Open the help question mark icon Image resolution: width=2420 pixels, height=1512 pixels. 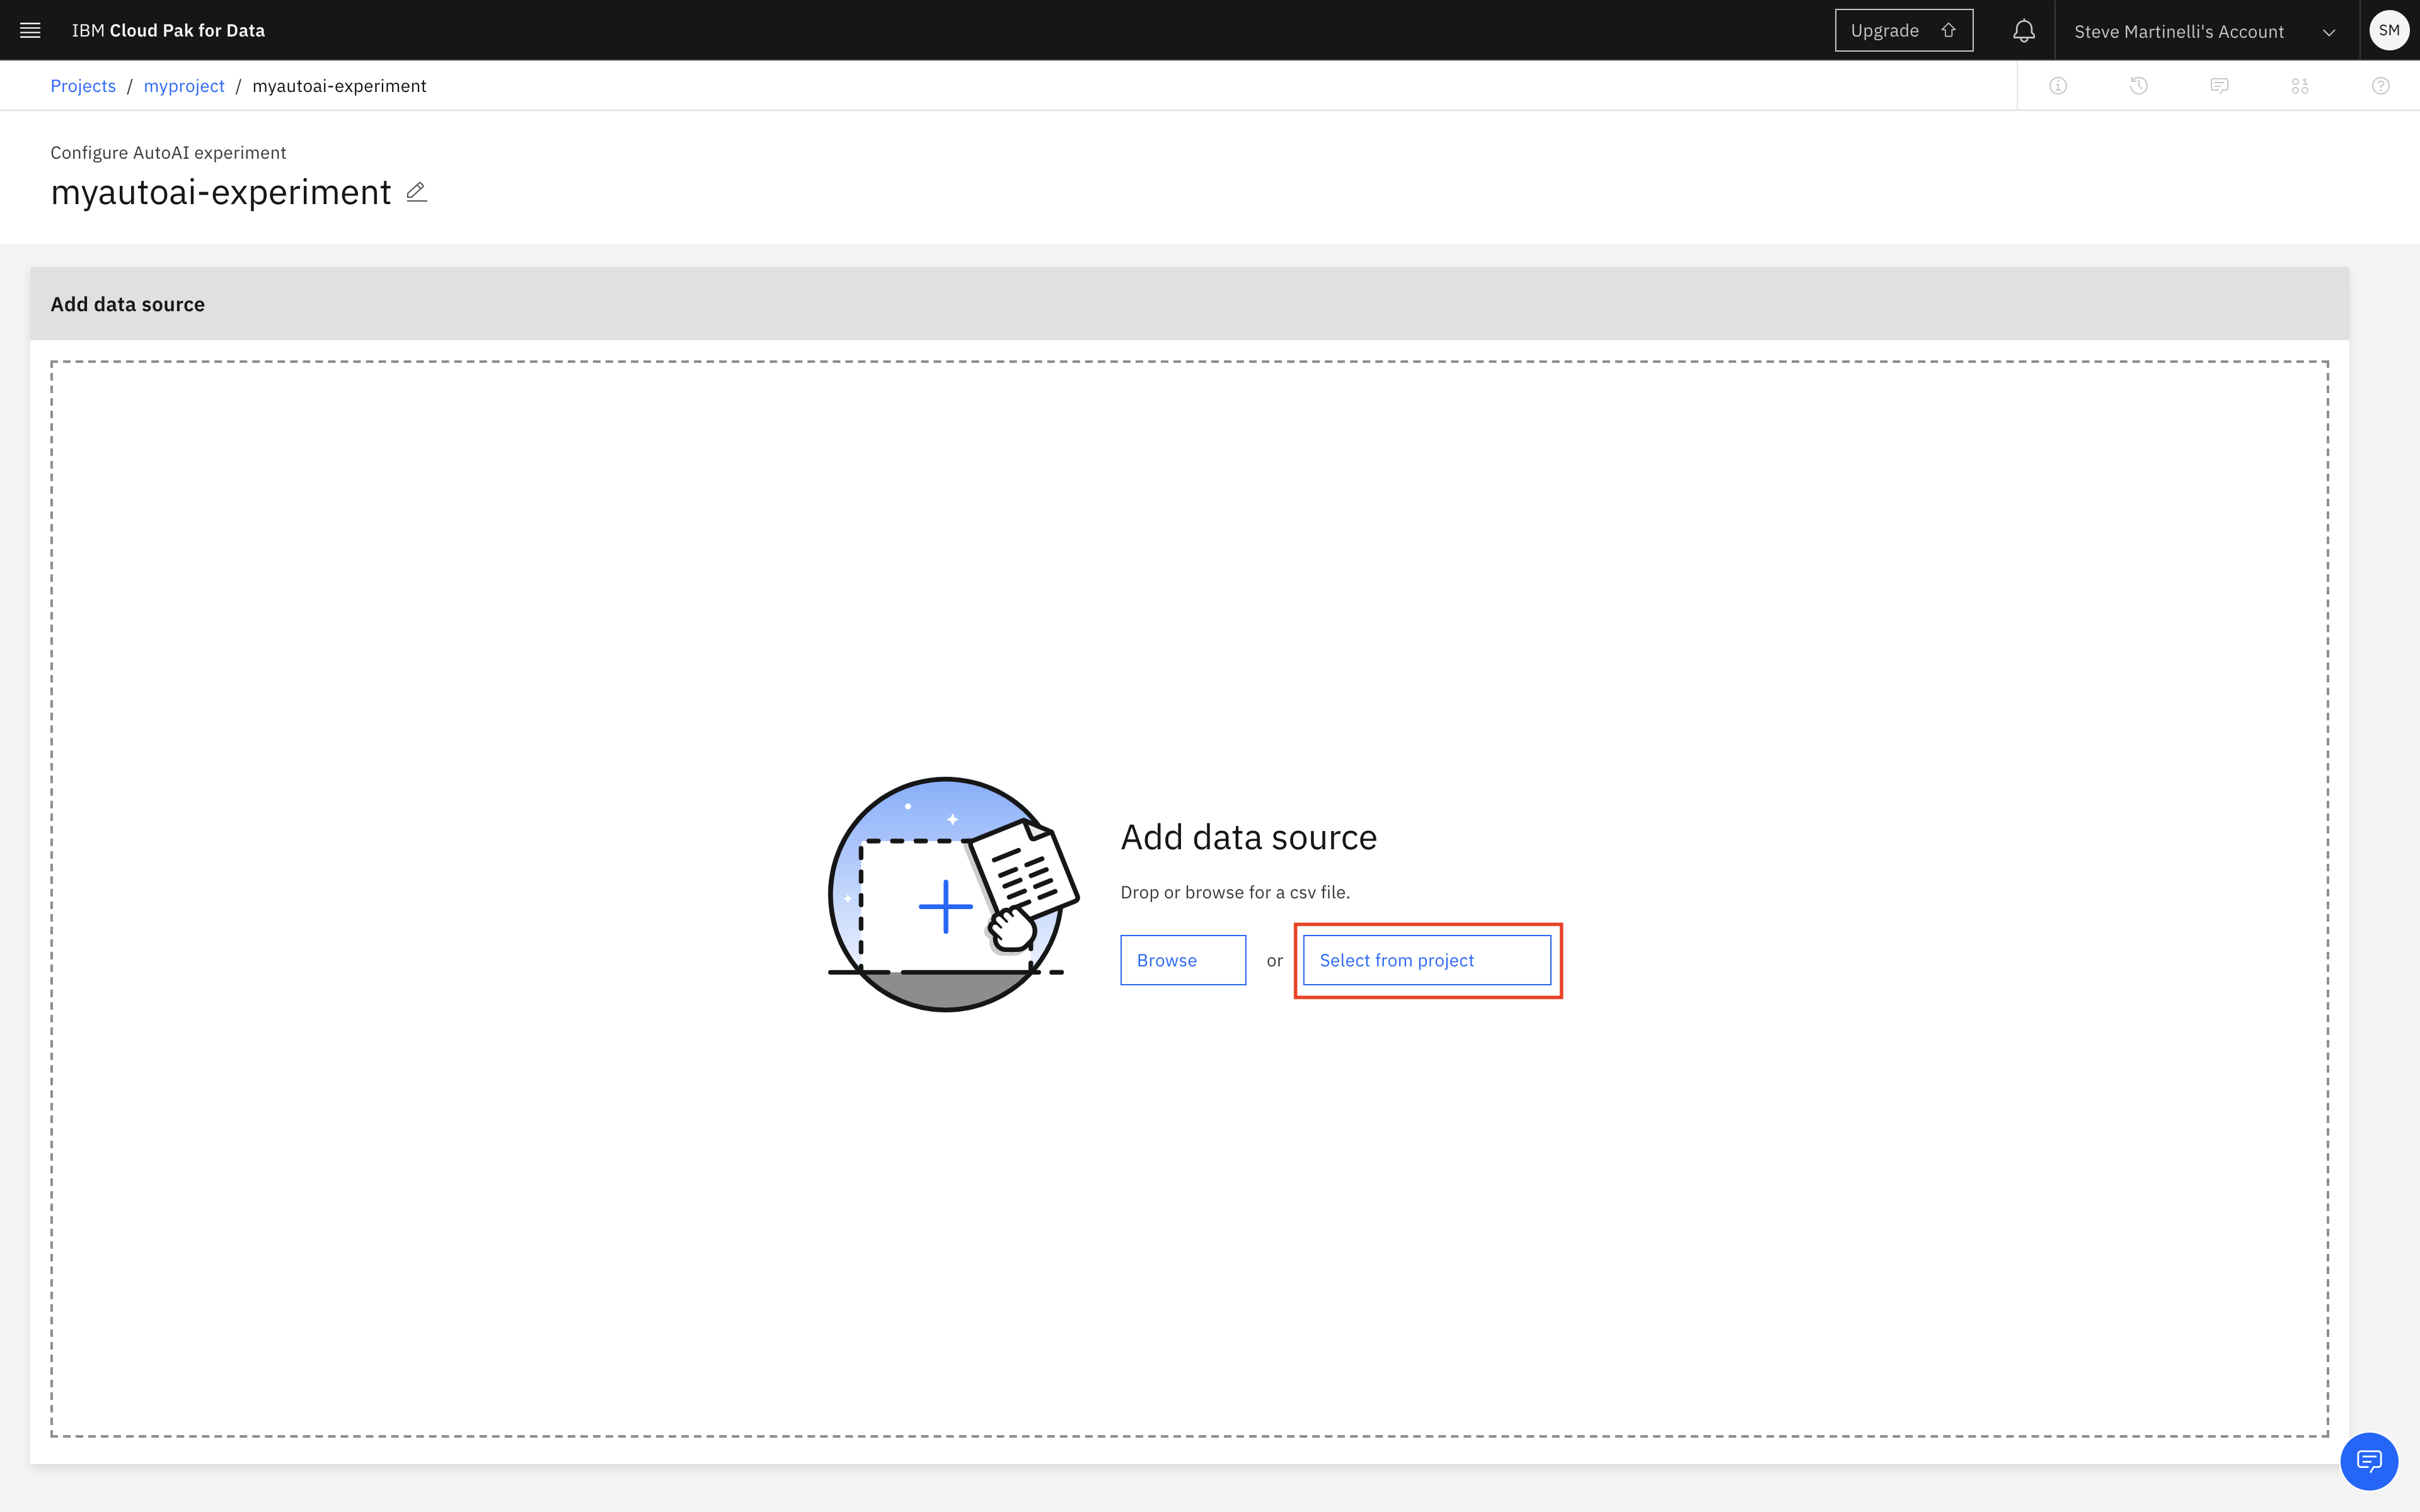click(2381, 86)
